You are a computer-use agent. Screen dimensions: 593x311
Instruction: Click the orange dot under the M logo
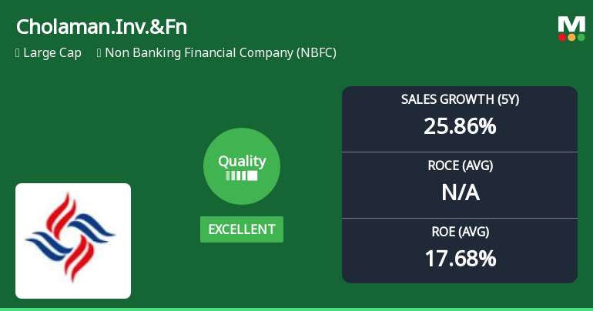[x=571, y=37]
